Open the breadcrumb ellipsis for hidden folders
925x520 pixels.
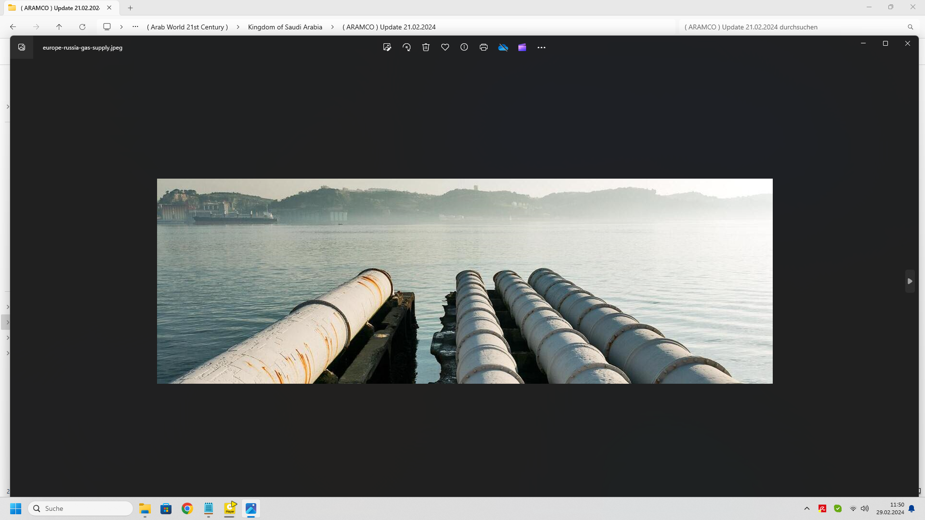point(135,27)
